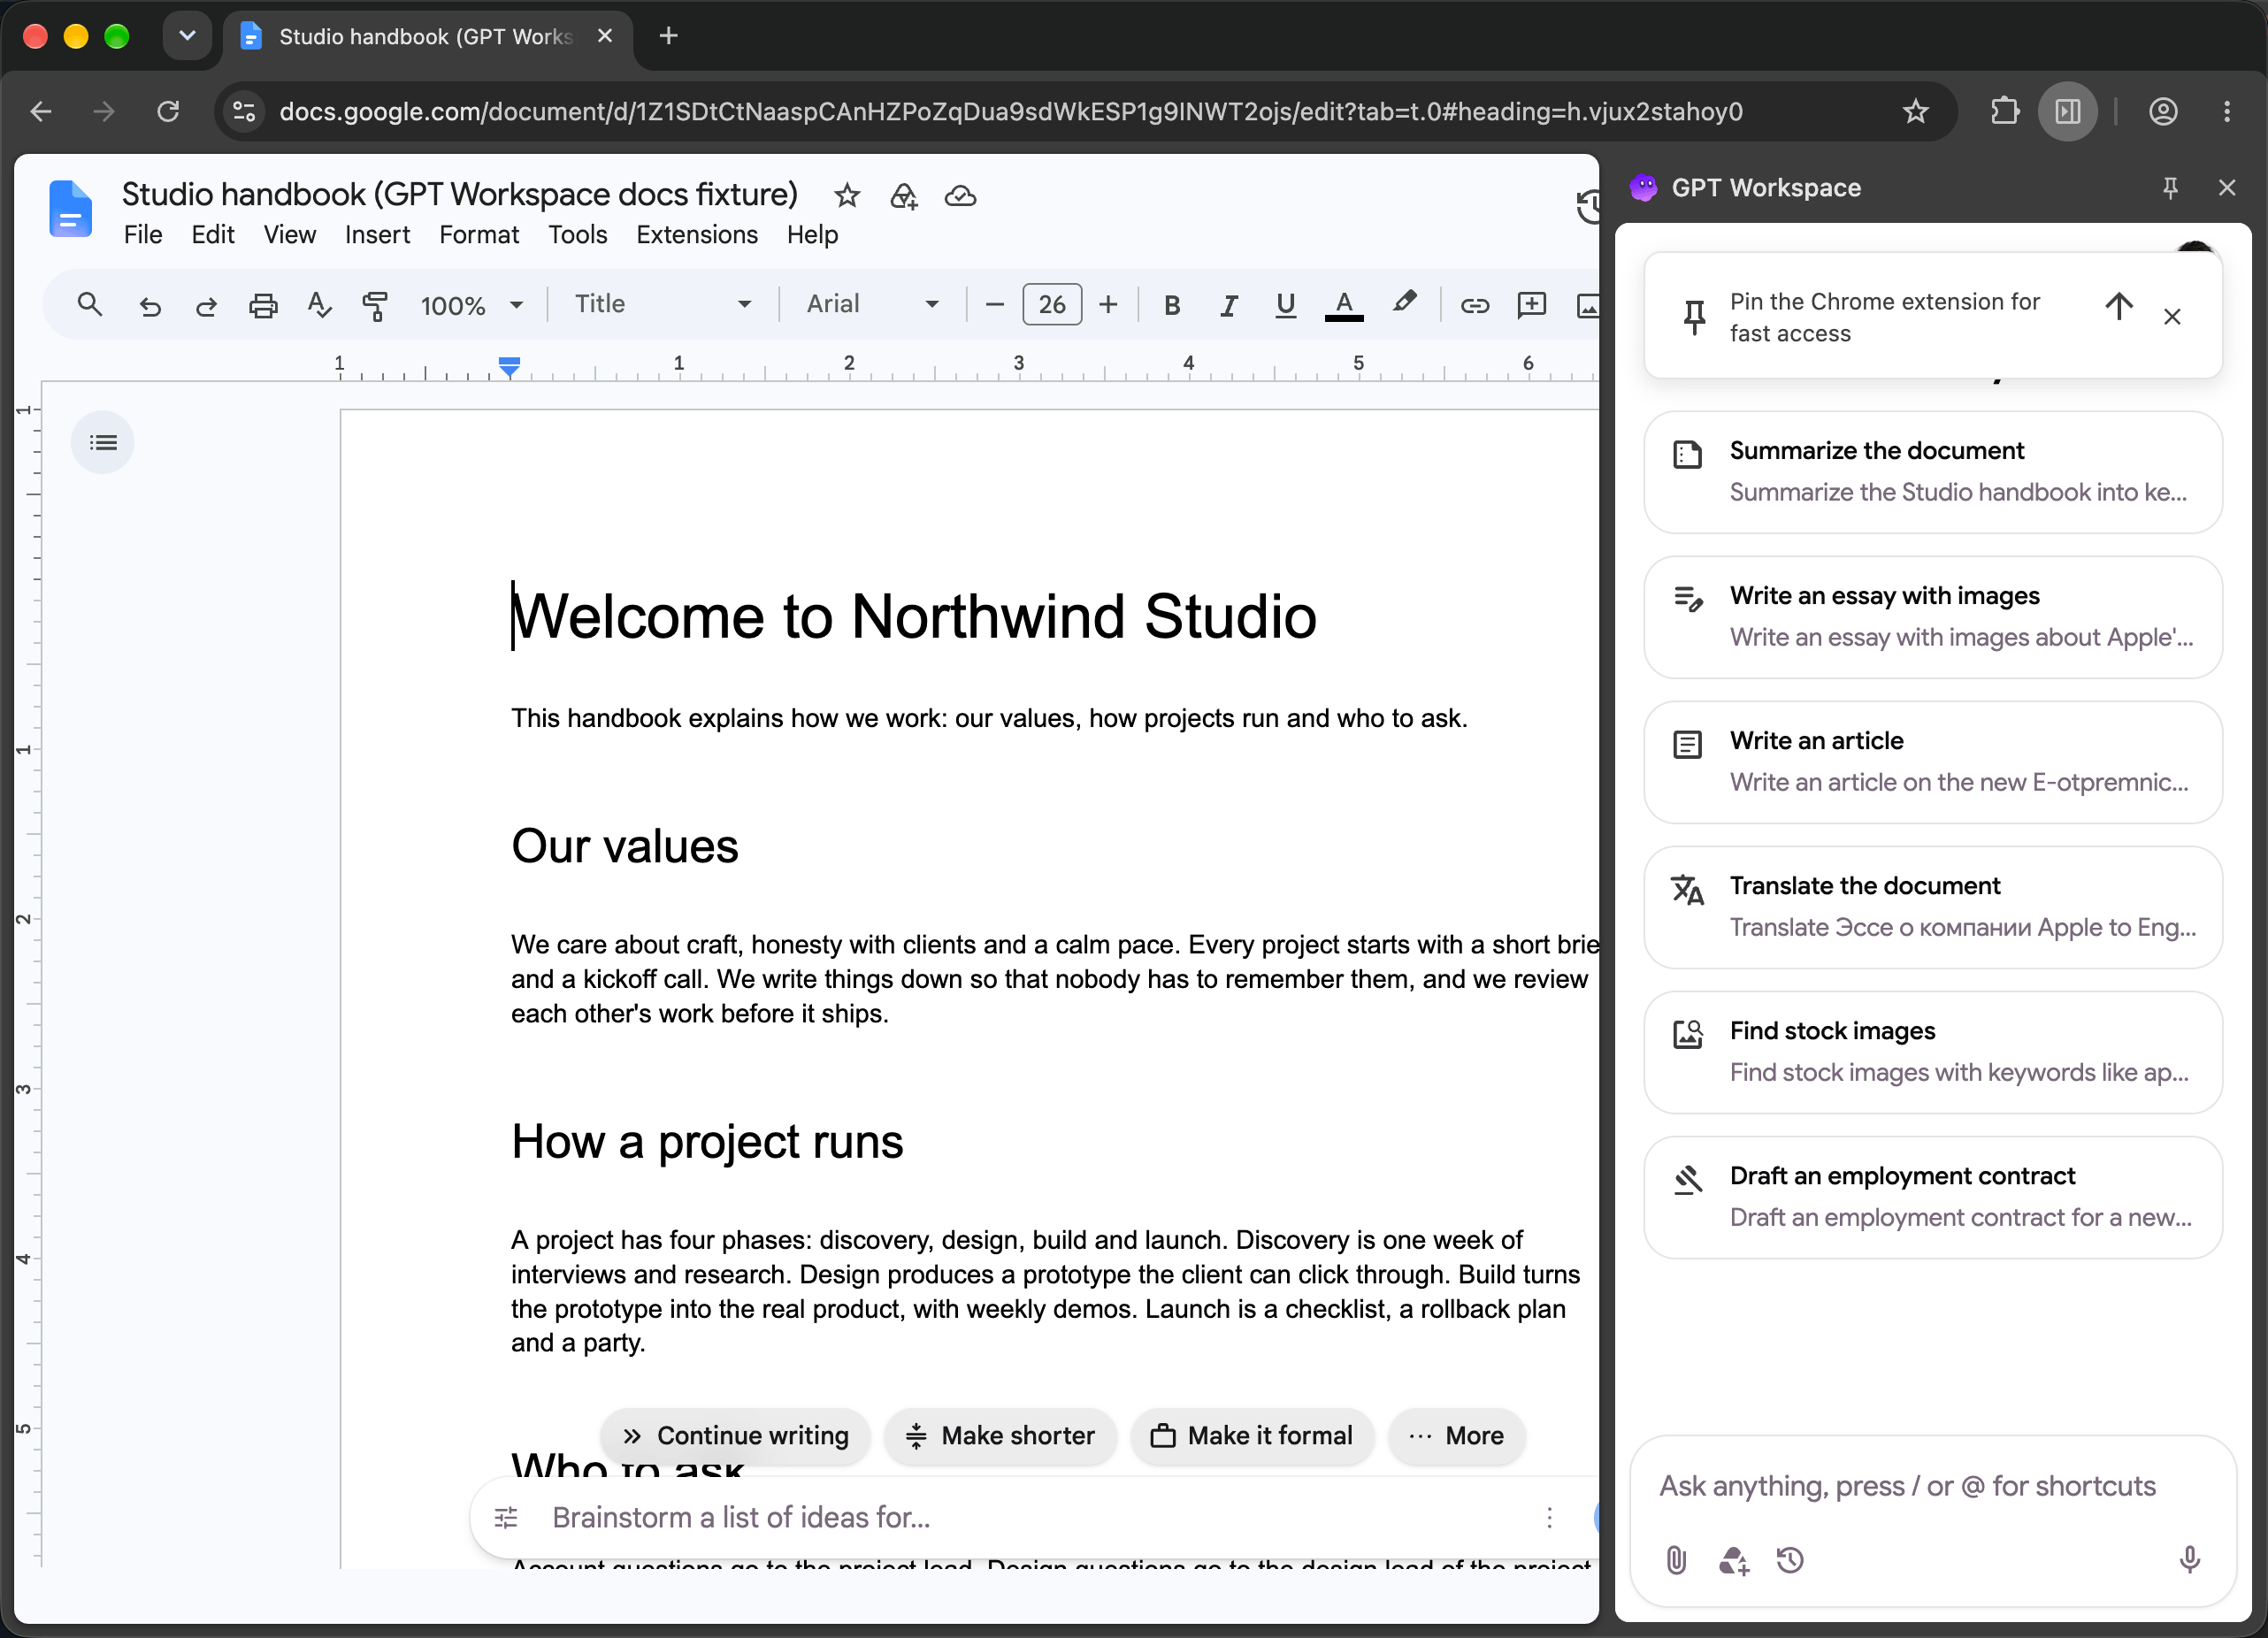
Task: Toggle bold formatting
Action: [x=1172, y=305]
